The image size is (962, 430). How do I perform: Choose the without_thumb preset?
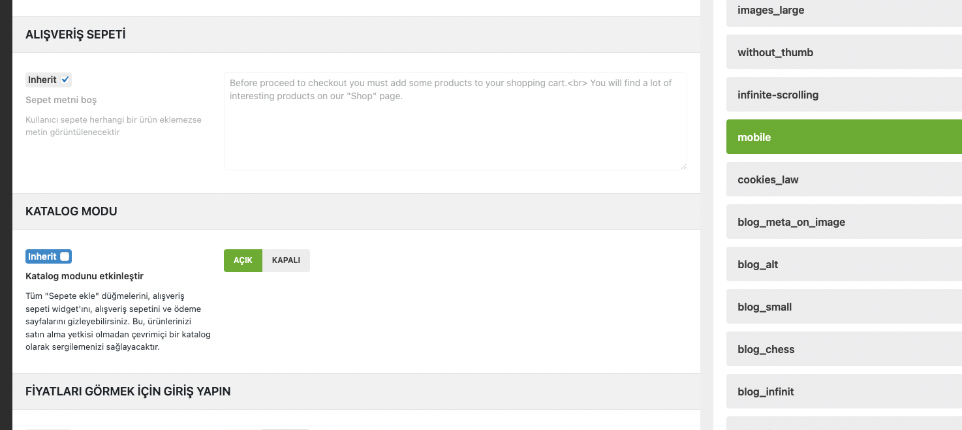coord(843,52)
